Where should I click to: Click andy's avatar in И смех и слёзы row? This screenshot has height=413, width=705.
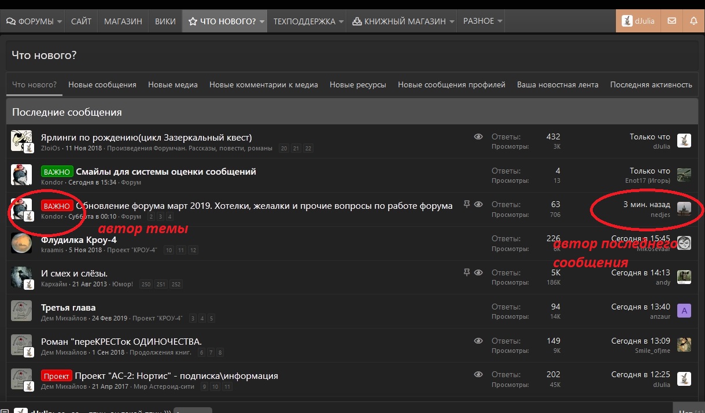click(x=684, y=277)
